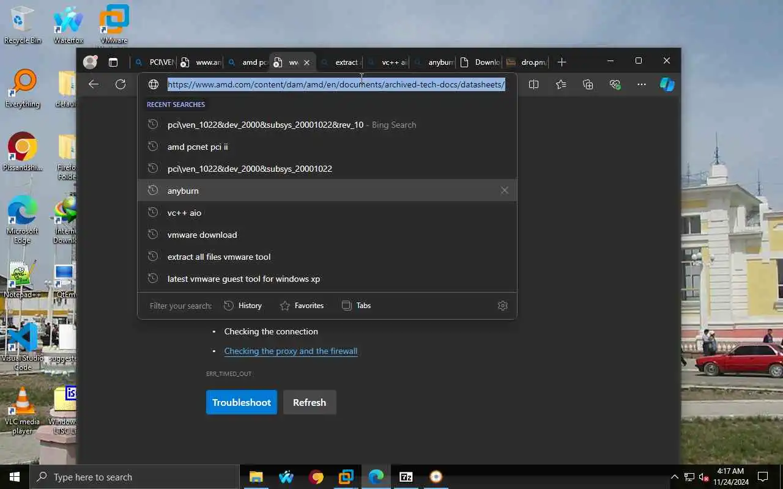
Task: Select latest vmware guest tool suggestion
Action: coord(327,279)
